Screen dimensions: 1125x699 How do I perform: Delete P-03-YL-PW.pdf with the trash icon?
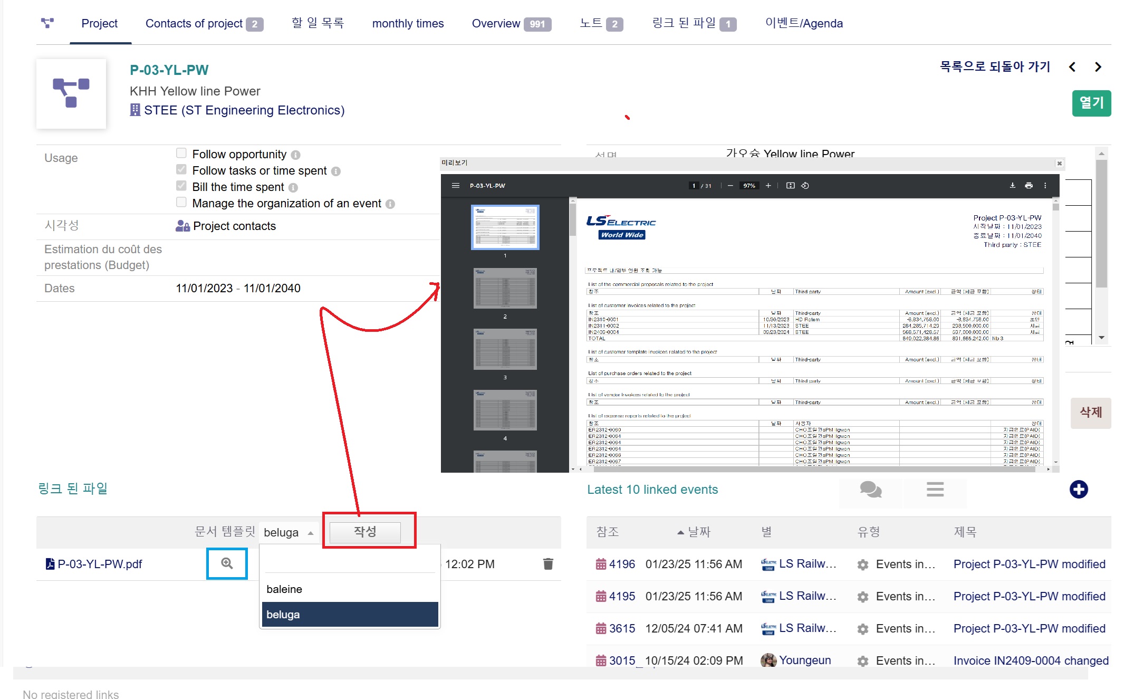(x=548, y=564)
